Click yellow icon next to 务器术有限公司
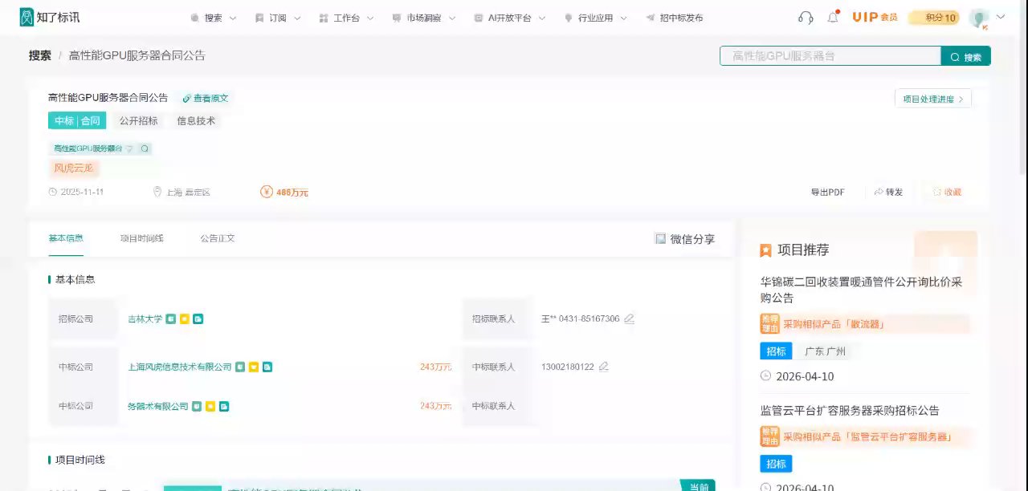The image size is (1028, 491). coord(210,406)
